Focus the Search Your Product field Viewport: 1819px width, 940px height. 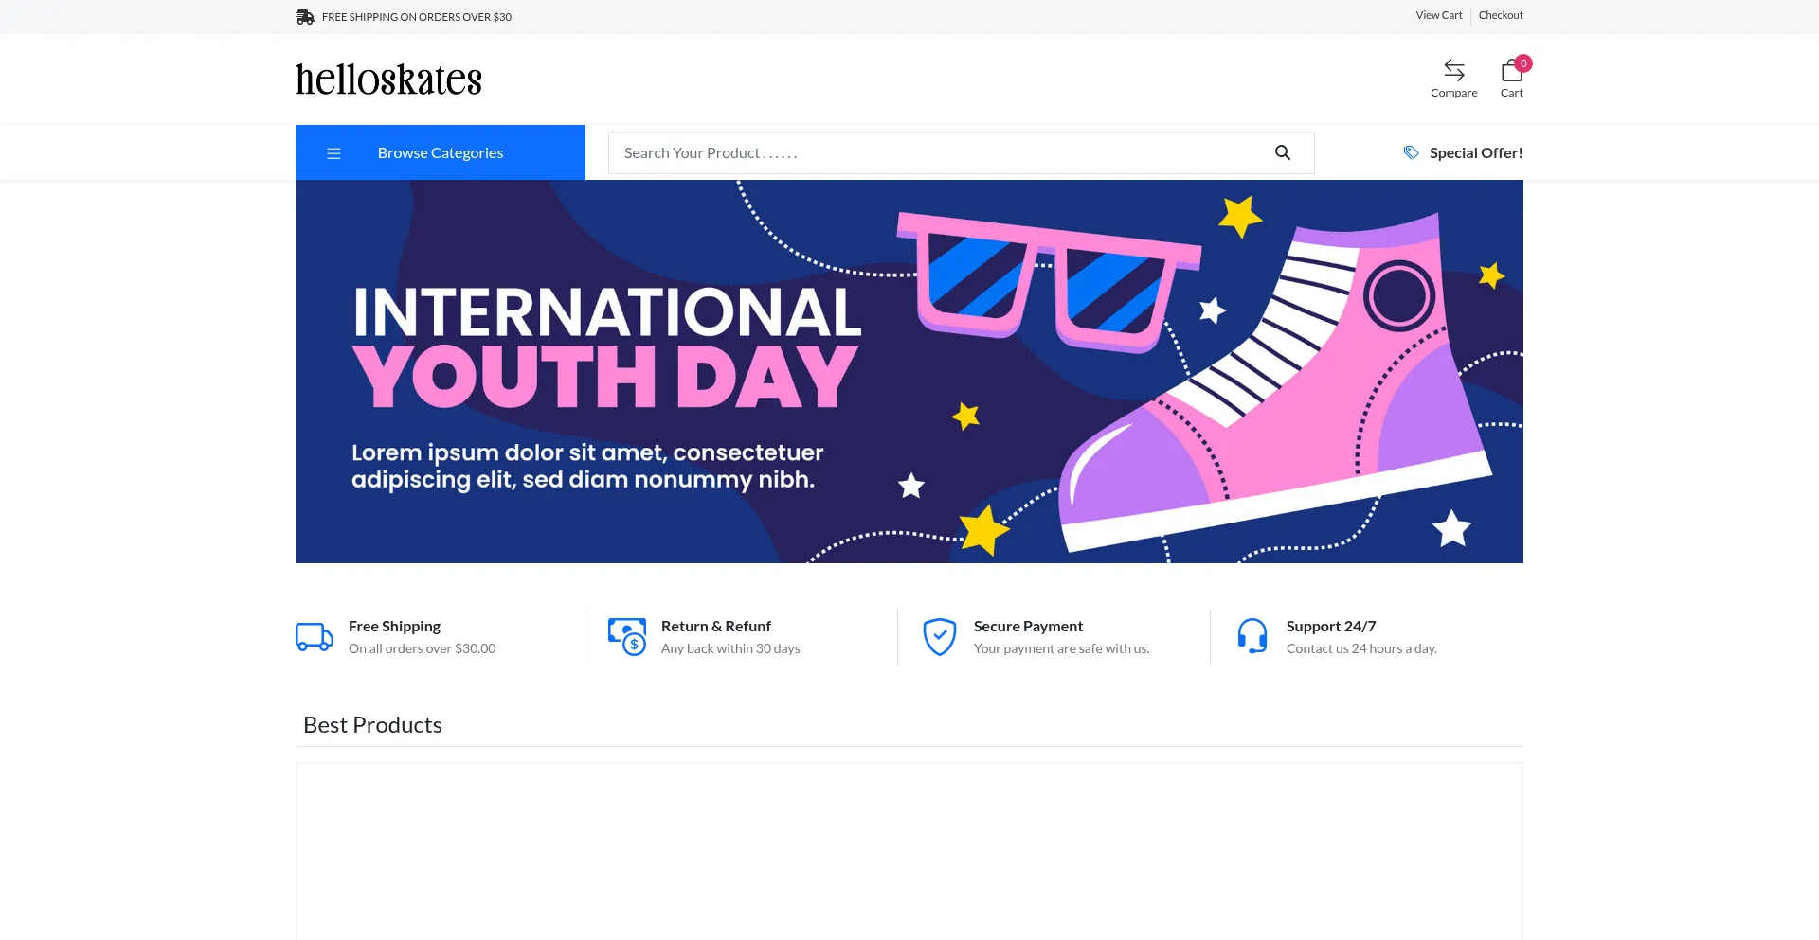click(x=938, y=153)
